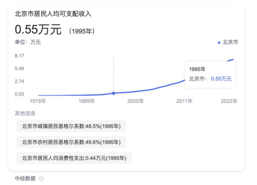Image resolution: width=257 pixels, height=185 pixels.
Task: Click the 1995年 tooltip popup
Action: point(210,75)
